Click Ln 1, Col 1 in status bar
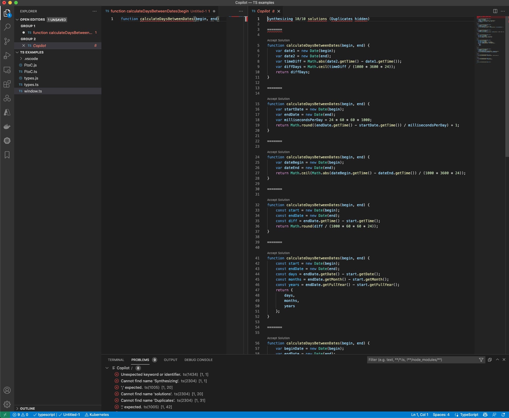 (x=419, y=415)
